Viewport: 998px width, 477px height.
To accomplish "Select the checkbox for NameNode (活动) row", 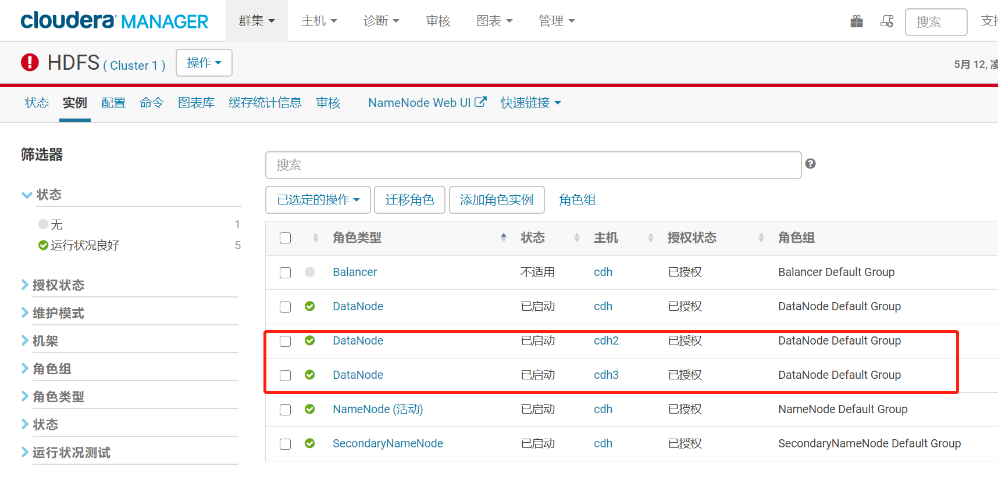I will point(285,410).
